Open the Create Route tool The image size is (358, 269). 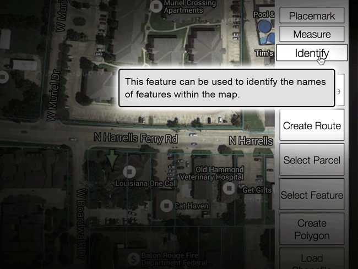point(312,126)
